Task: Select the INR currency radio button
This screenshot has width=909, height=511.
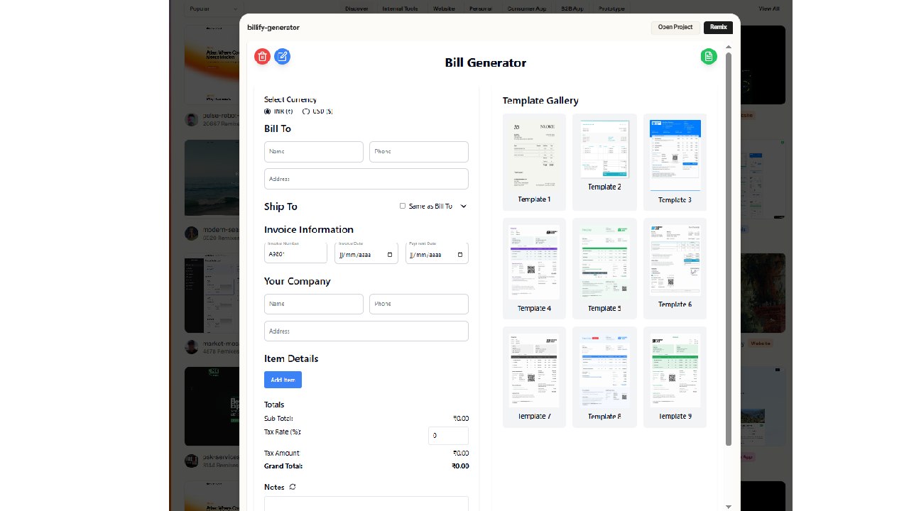Action: pos(268,111)
